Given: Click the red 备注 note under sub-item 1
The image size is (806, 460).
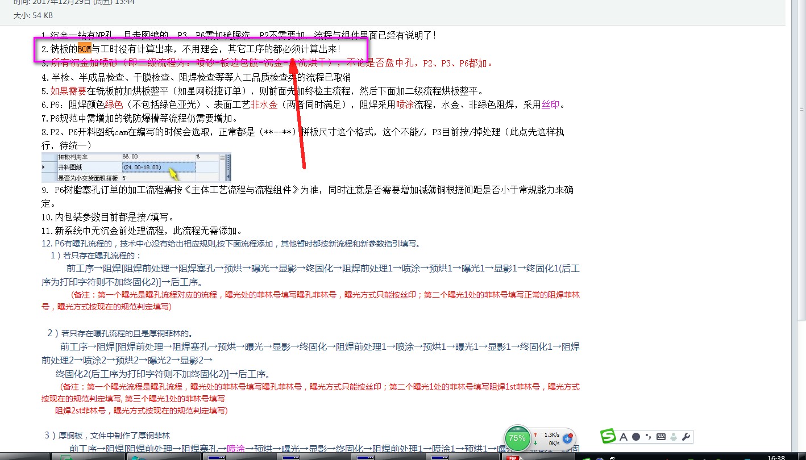Looking at the screenshot, I should 310,301.
